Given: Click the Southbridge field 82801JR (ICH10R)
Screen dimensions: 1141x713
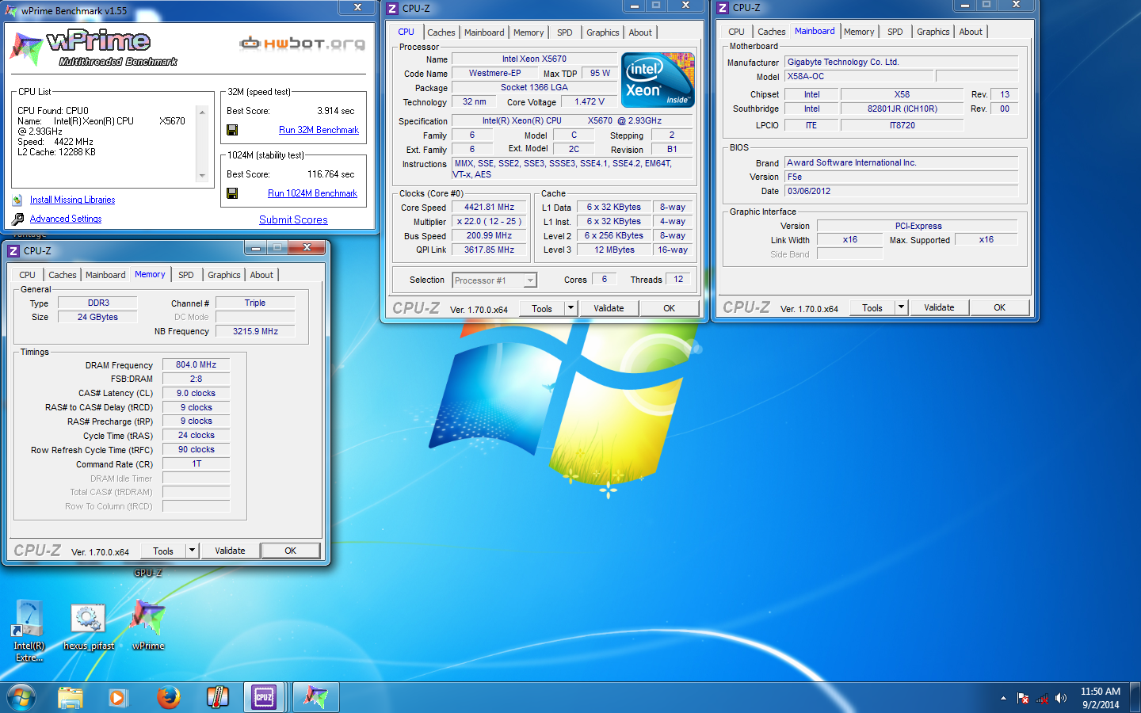Looking at the screenshot, I should [902, 109].
